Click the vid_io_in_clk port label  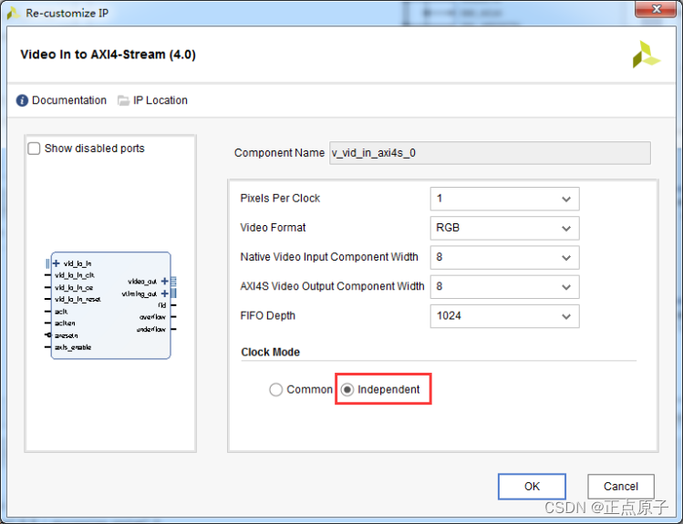pos(75,275)
